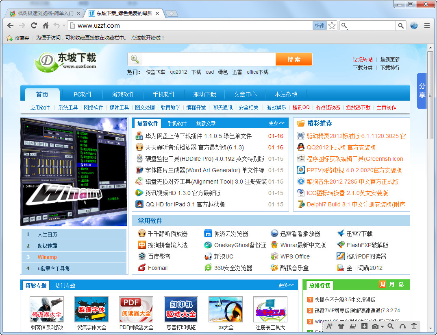Switch ranking to 月 (monthly) view

point(392,285)
